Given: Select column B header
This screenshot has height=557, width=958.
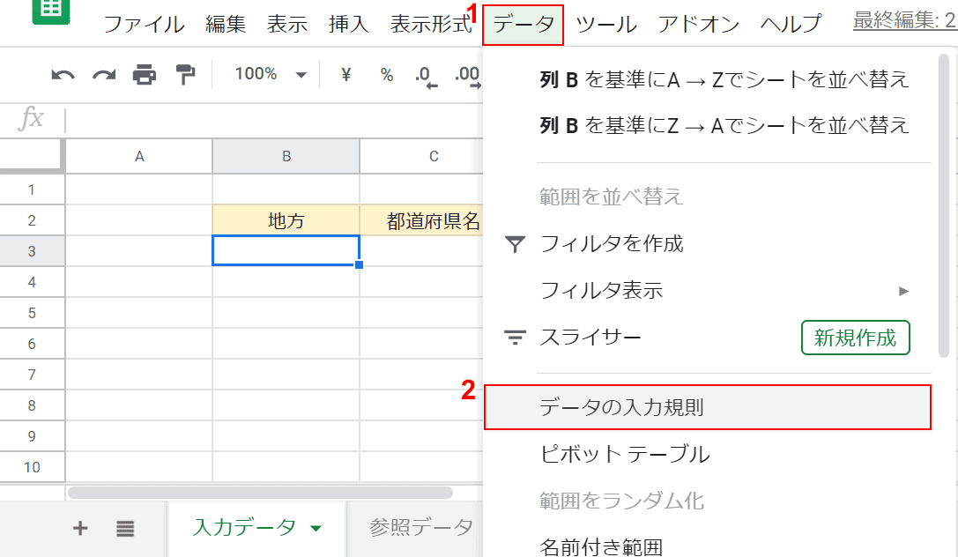Looking at the screenshot, I should [286, 156].
